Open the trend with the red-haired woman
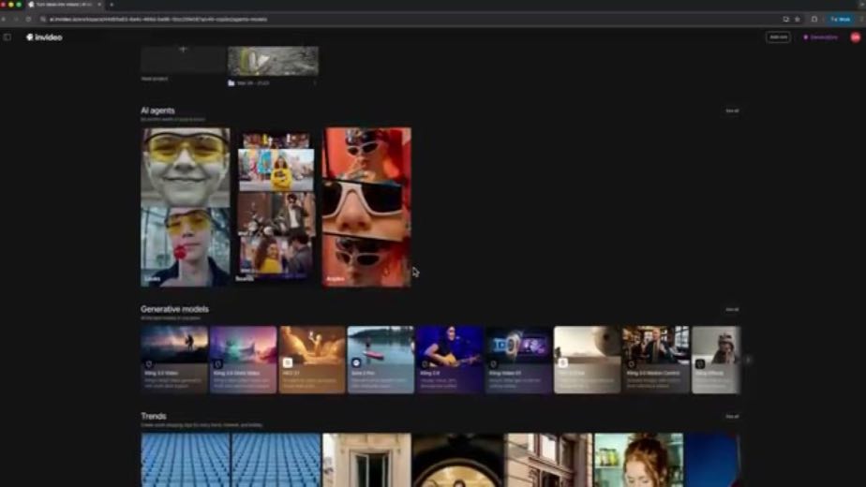 click(638, 460)
